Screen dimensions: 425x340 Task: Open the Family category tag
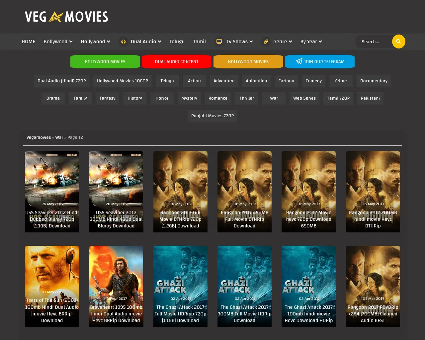coord(80,98)
